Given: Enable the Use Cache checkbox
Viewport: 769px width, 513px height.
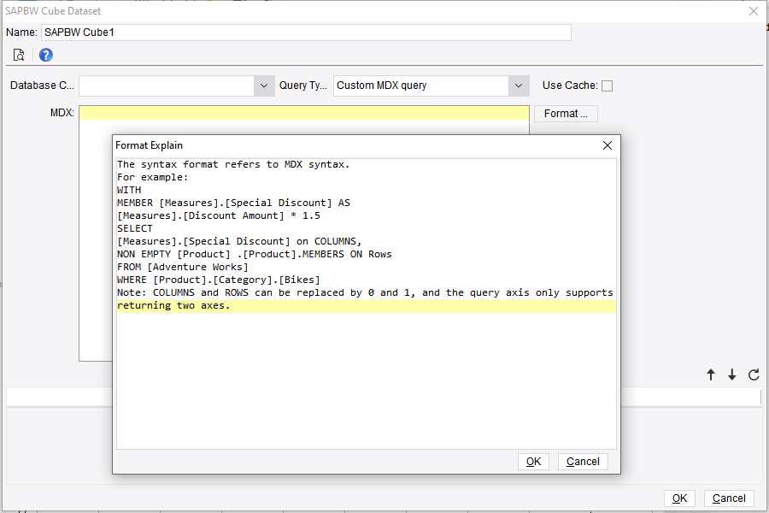Looking at the screenshot, I should 608,85.
